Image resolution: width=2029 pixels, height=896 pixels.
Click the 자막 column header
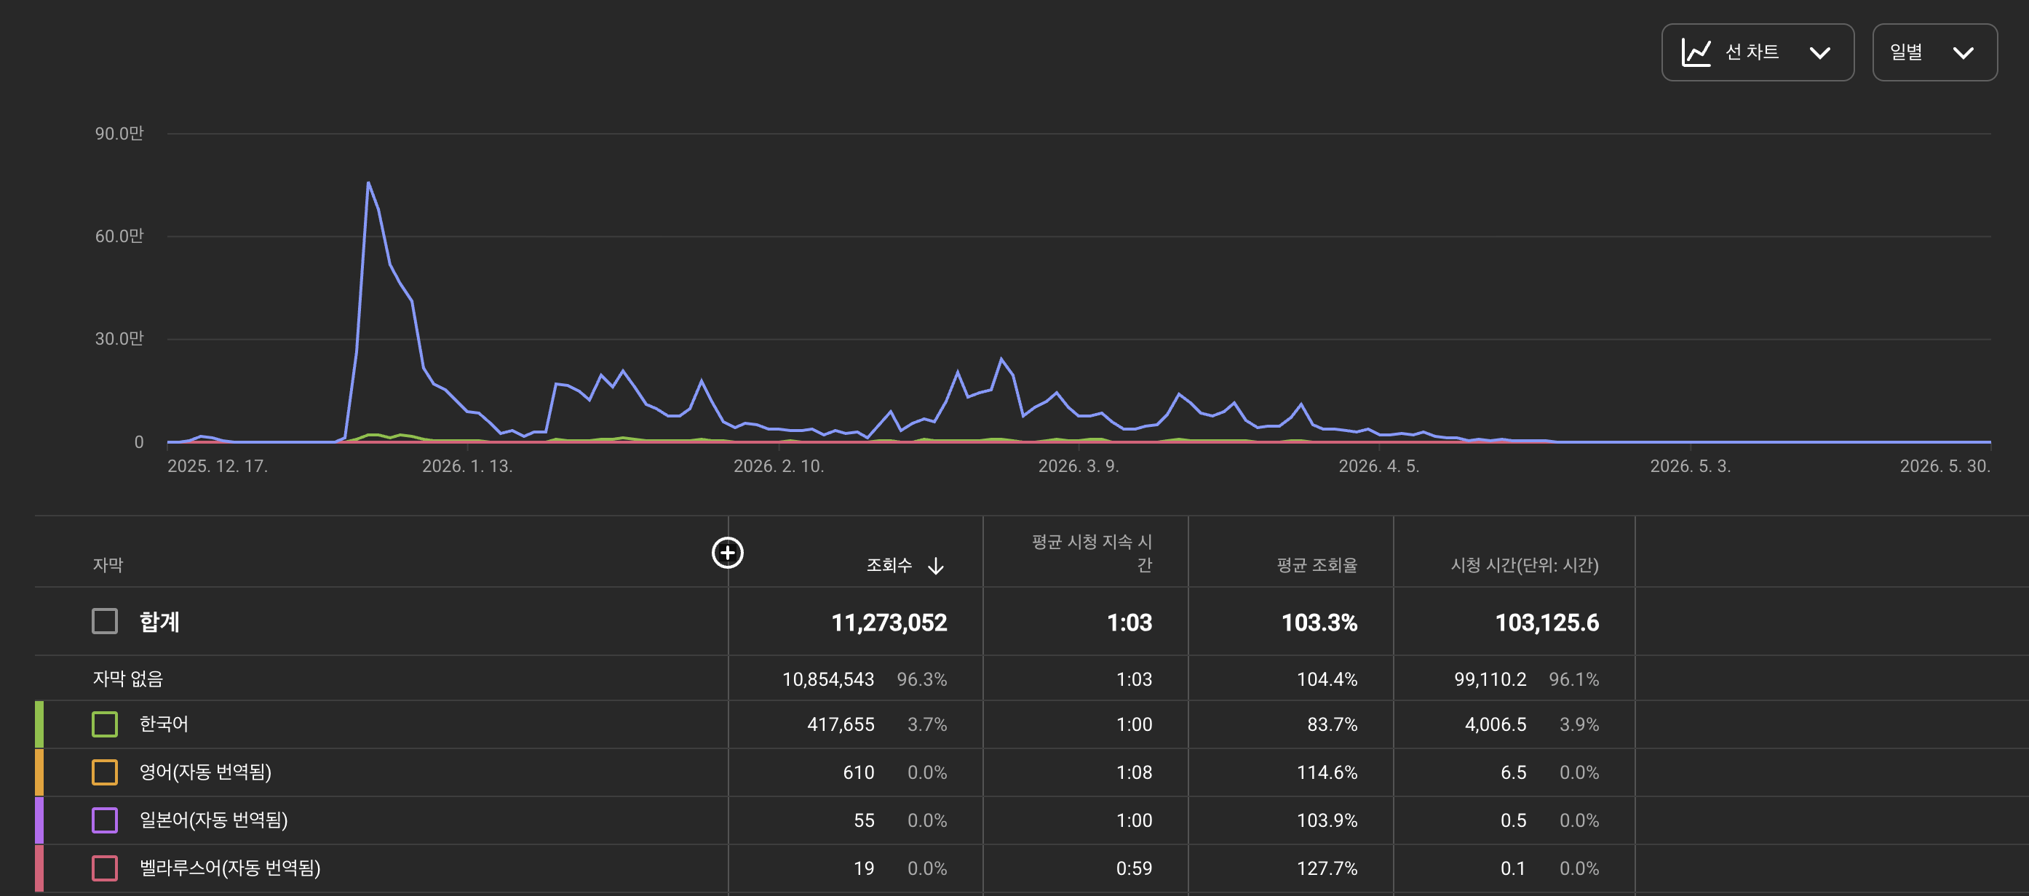[108, 565]
